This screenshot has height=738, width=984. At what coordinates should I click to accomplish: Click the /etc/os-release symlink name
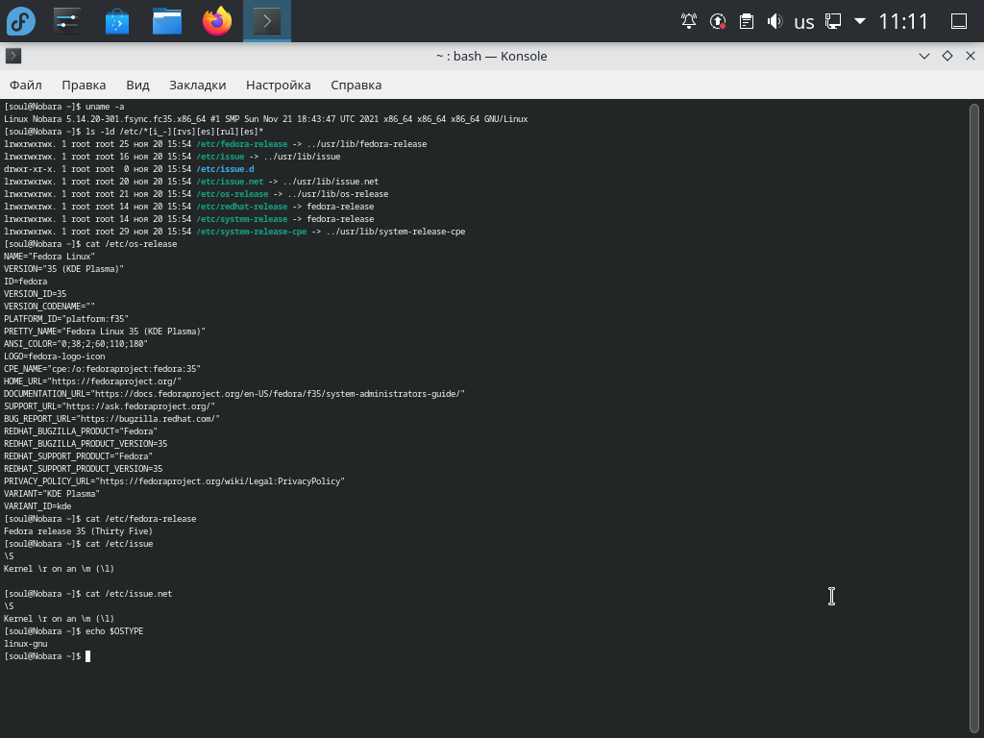pyautogui.click(x=233, y=194)
